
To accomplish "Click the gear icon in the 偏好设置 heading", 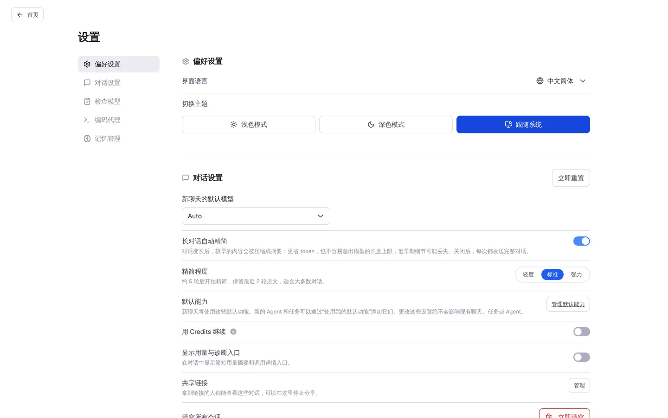I will (x=186, y=61).
